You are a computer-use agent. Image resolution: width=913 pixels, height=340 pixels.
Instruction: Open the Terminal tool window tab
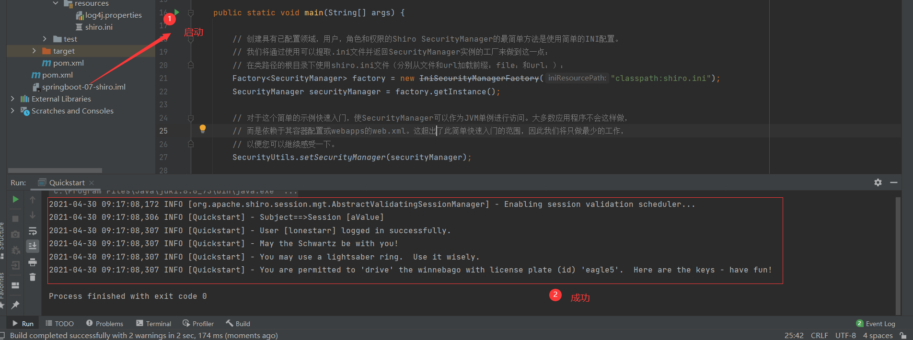click(x=153, y=324)
